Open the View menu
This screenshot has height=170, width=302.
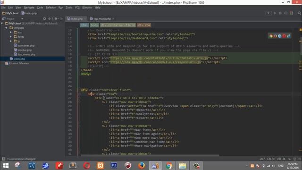click(18, 8)
